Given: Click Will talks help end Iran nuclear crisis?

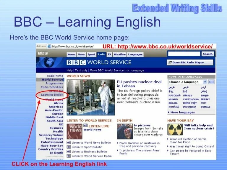Looking at the screenshot, I should [199, 127].
